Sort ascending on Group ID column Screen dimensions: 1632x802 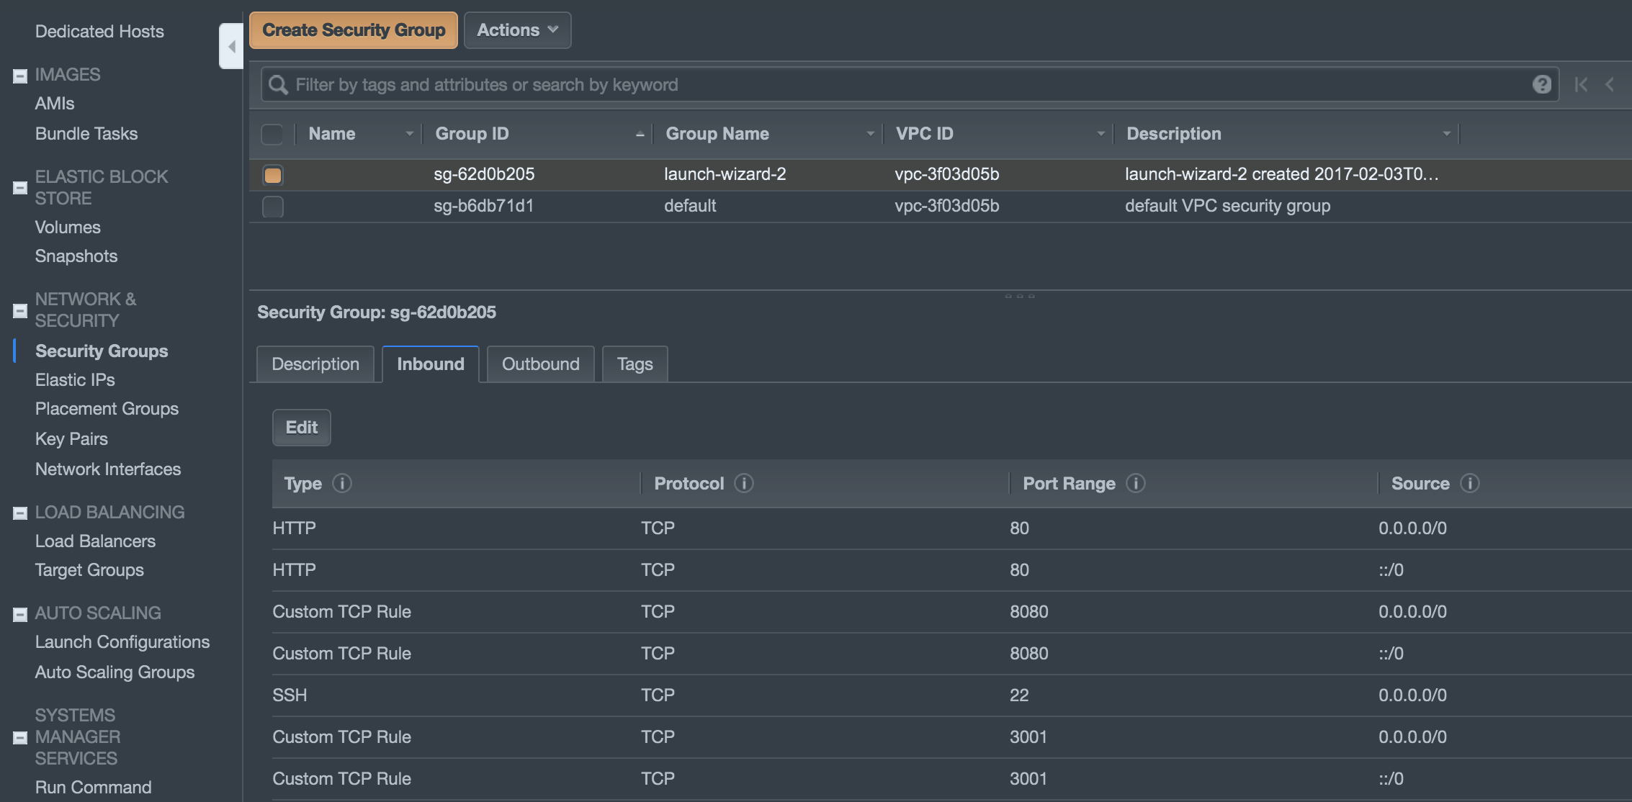[640, 134]
